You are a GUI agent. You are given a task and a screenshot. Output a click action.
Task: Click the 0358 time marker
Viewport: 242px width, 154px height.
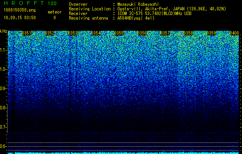188,33
